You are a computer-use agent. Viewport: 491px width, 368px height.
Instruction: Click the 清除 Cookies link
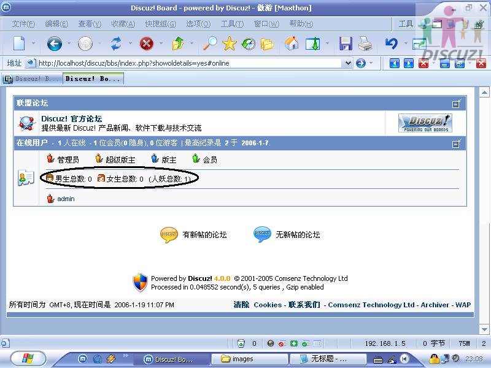click(x=257, y=305)
